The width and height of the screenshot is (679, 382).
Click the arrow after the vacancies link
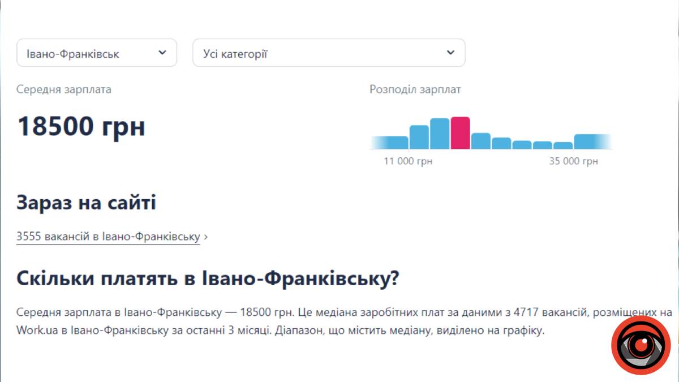click(205, 237)
